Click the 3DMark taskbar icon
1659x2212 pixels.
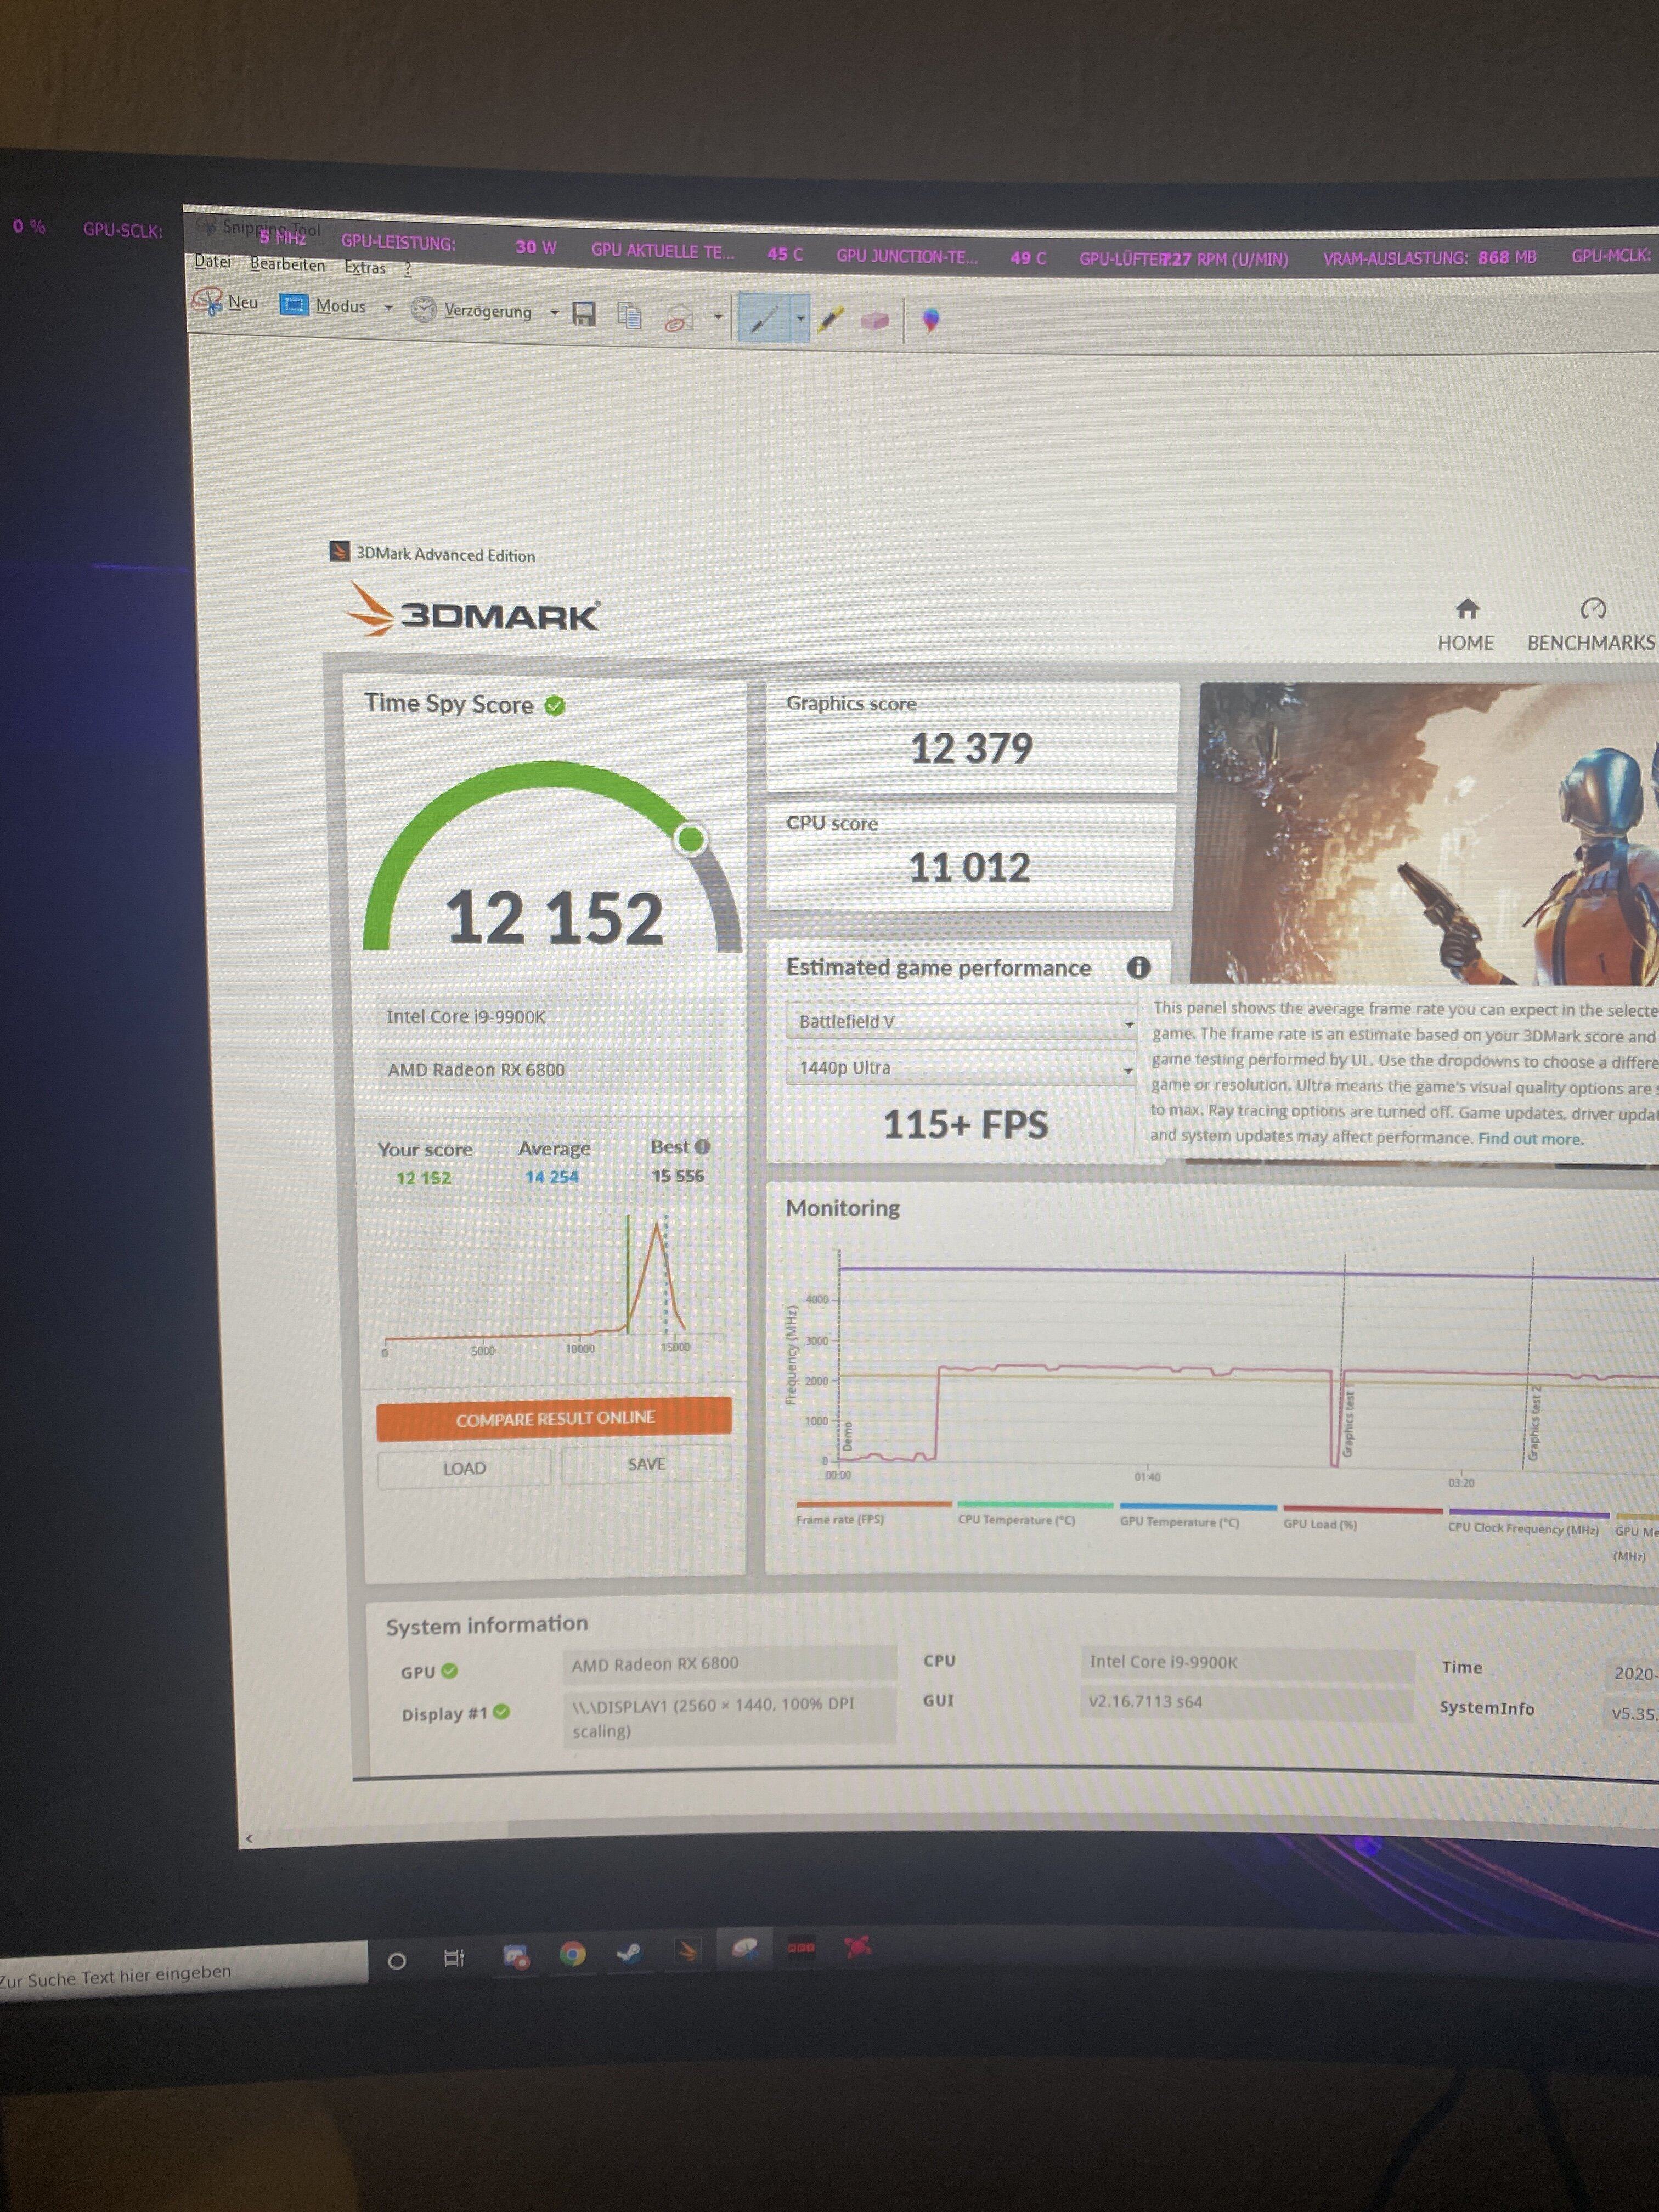click(688, 1950)
